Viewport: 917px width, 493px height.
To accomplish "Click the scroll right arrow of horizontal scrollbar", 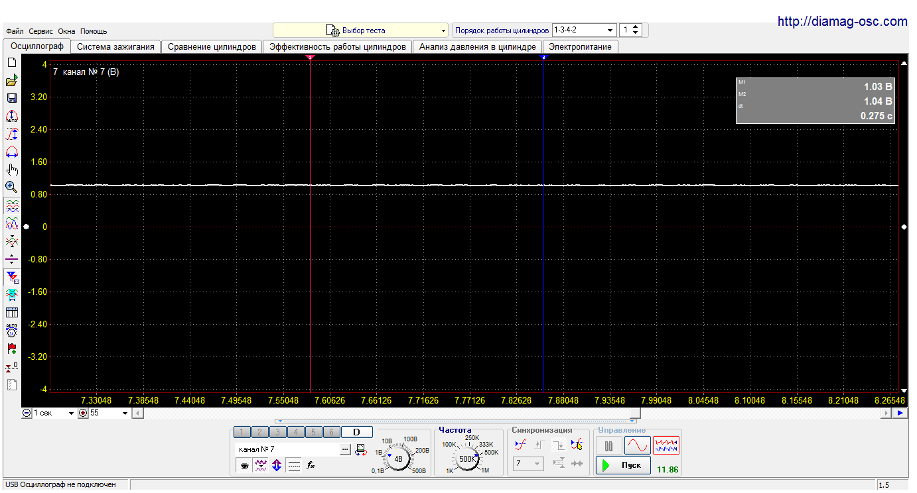I will (x=886, y=413).
